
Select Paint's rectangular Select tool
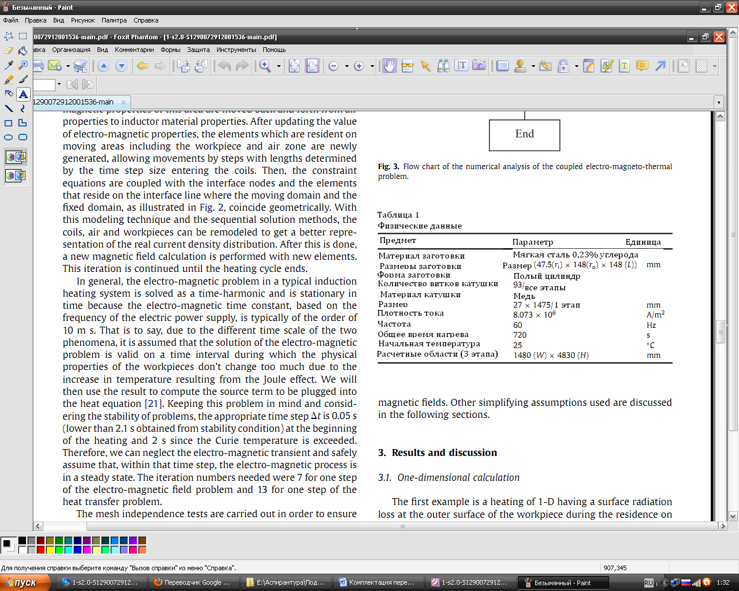pyautogui.click(x=23, y=36)
